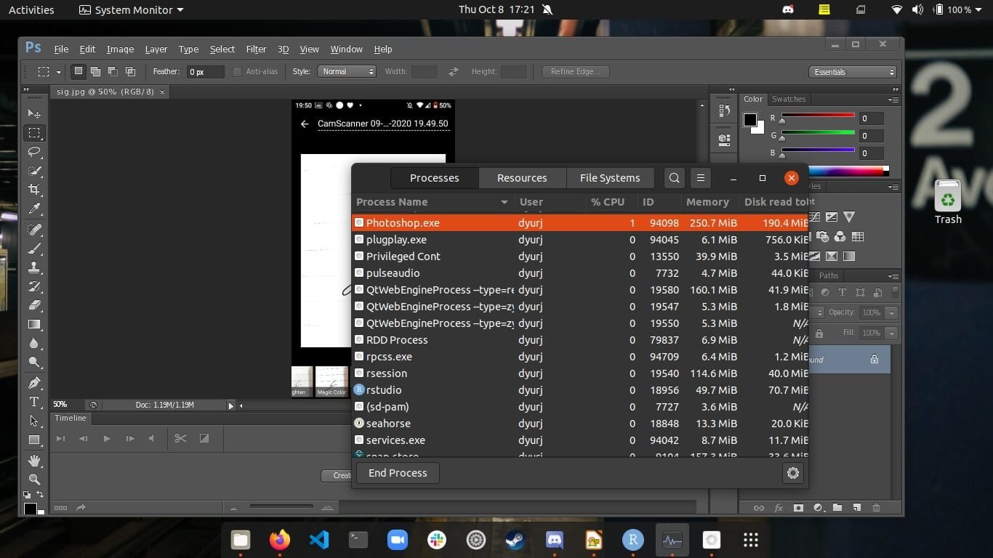The width and height of the screenshot is (993, 558).
Task: Open the Opacity value dropdown arrow
Action: 891,312
